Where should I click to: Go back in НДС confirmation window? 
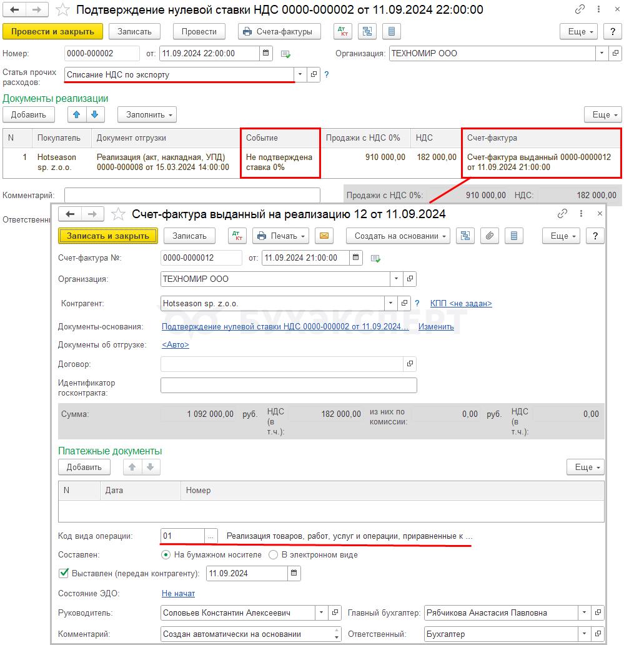14,9
